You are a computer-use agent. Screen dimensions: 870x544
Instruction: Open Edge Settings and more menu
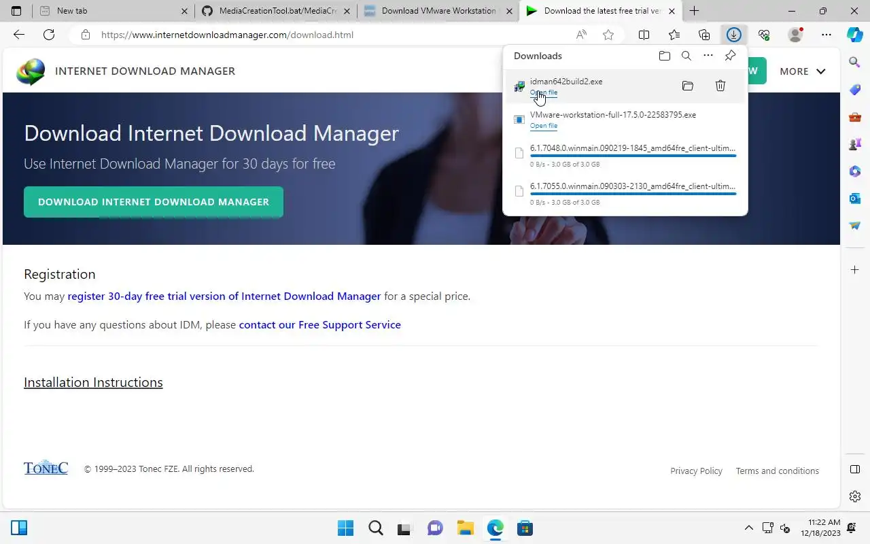click(826, 35)
